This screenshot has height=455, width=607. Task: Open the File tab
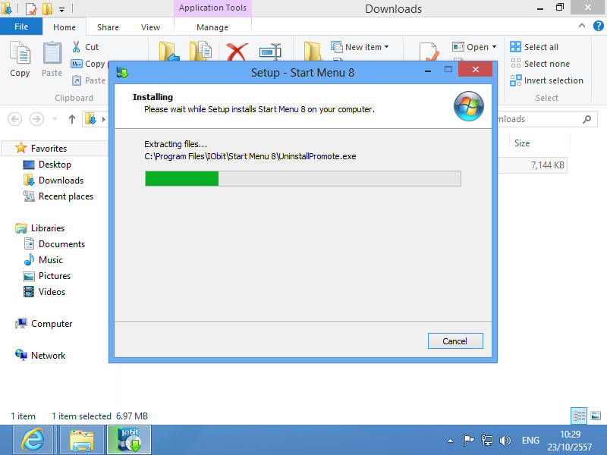pyautogui.click(x=21, y=27)
